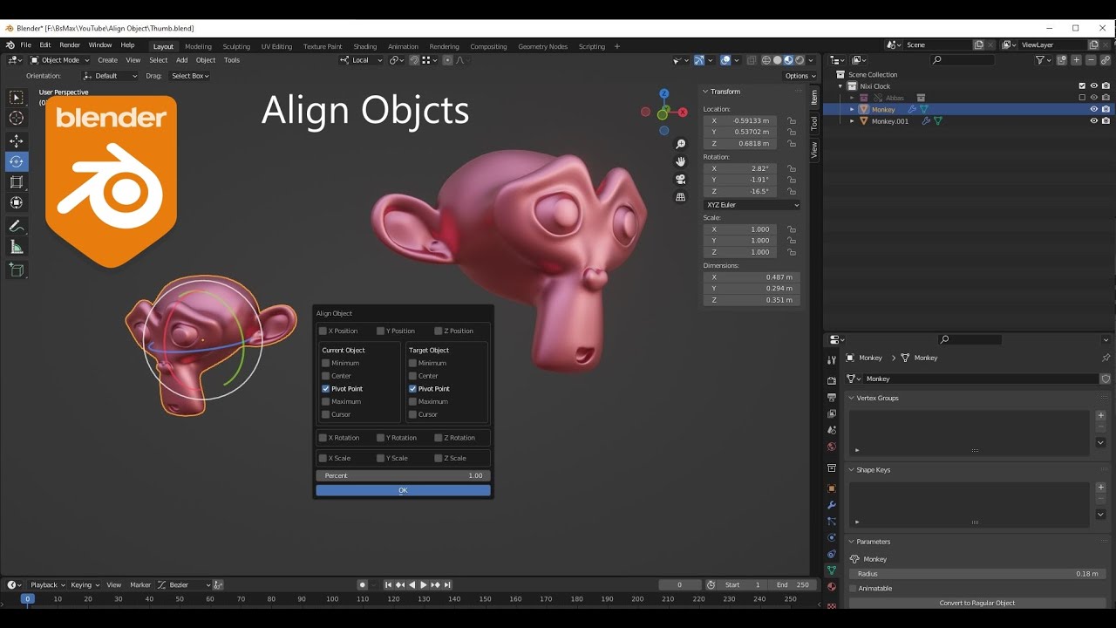
Task: Uncheck Pivot Point under Target Object
Action: (413, 388)
